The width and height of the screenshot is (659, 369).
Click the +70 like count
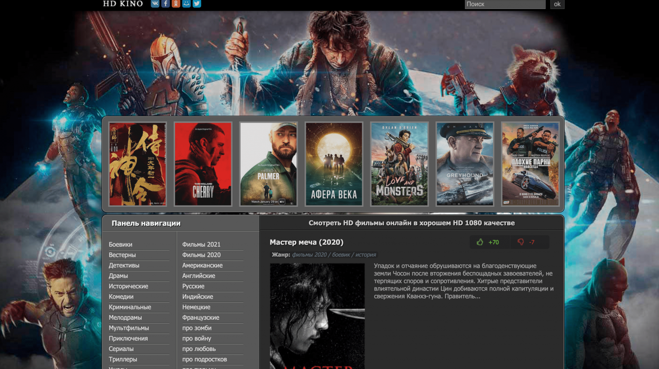click(x=493, y=242)
